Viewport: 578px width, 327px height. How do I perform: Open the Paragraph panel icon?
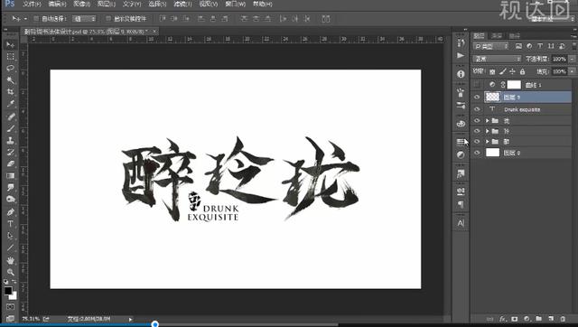[461, 204]
